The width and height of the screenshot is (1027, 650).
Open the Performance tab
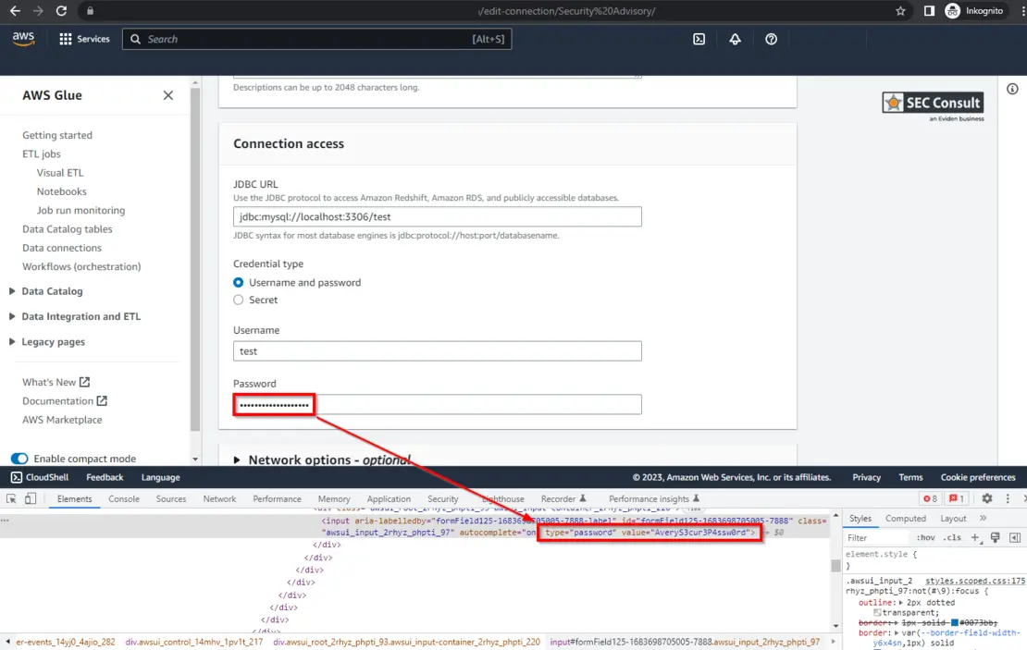point(277,498)
